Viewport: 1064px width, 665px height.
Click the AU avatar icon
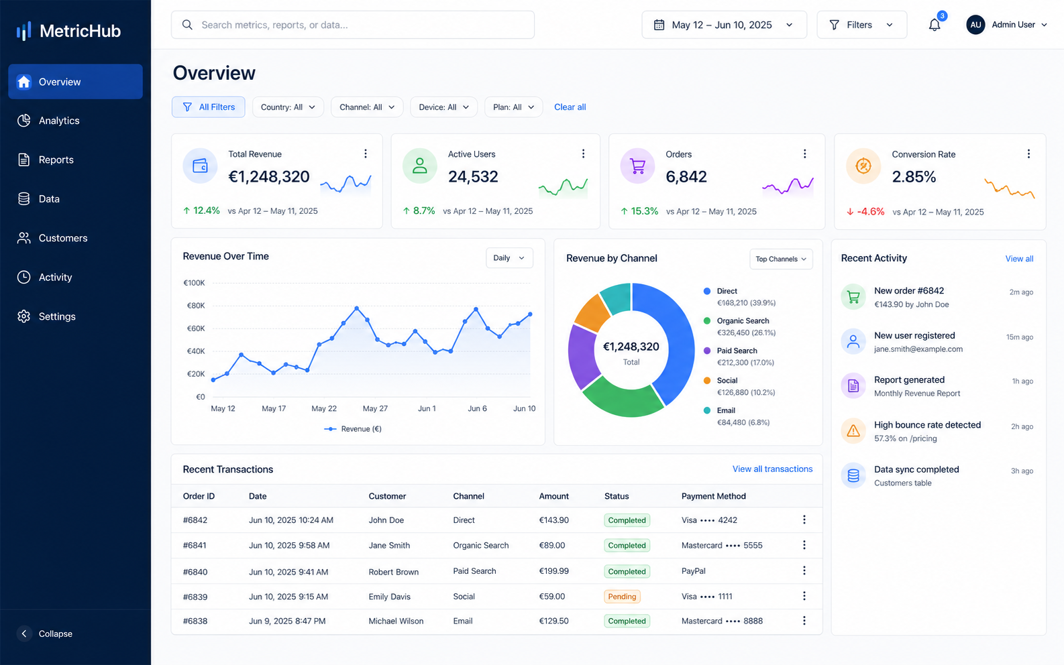975,25
